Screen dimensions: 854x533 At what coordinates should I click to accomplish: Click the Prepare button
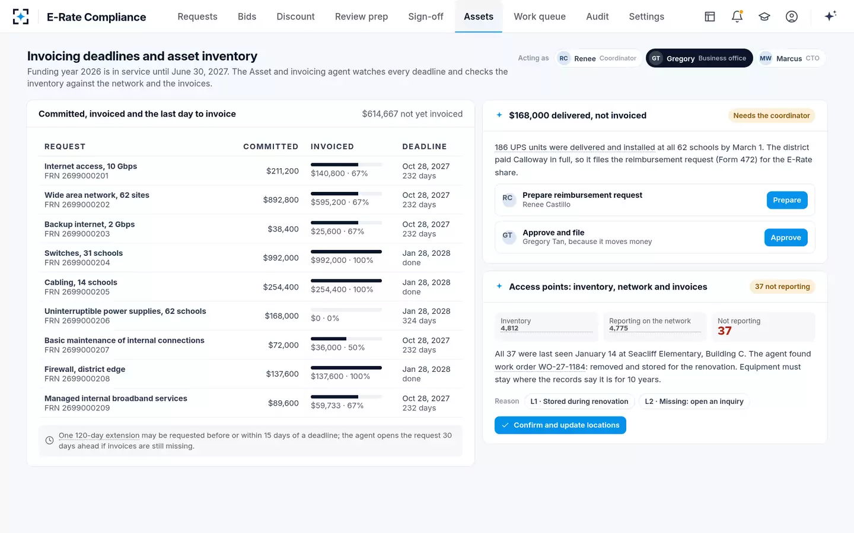pyautogui.click(x=787, y=200)
